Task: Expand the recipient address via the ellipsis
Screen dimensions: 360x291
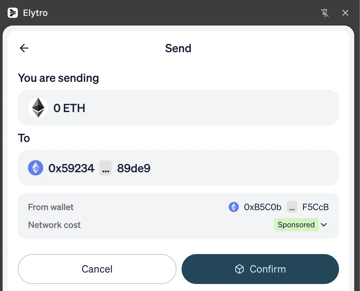Action: [x=105, y=169]
